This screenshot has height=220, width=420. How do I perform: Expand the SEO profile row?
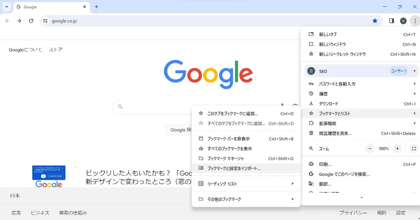(361, 71)
